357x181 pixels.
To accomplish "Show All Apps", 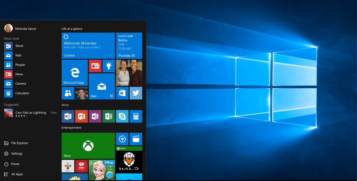I will point(13,174).
